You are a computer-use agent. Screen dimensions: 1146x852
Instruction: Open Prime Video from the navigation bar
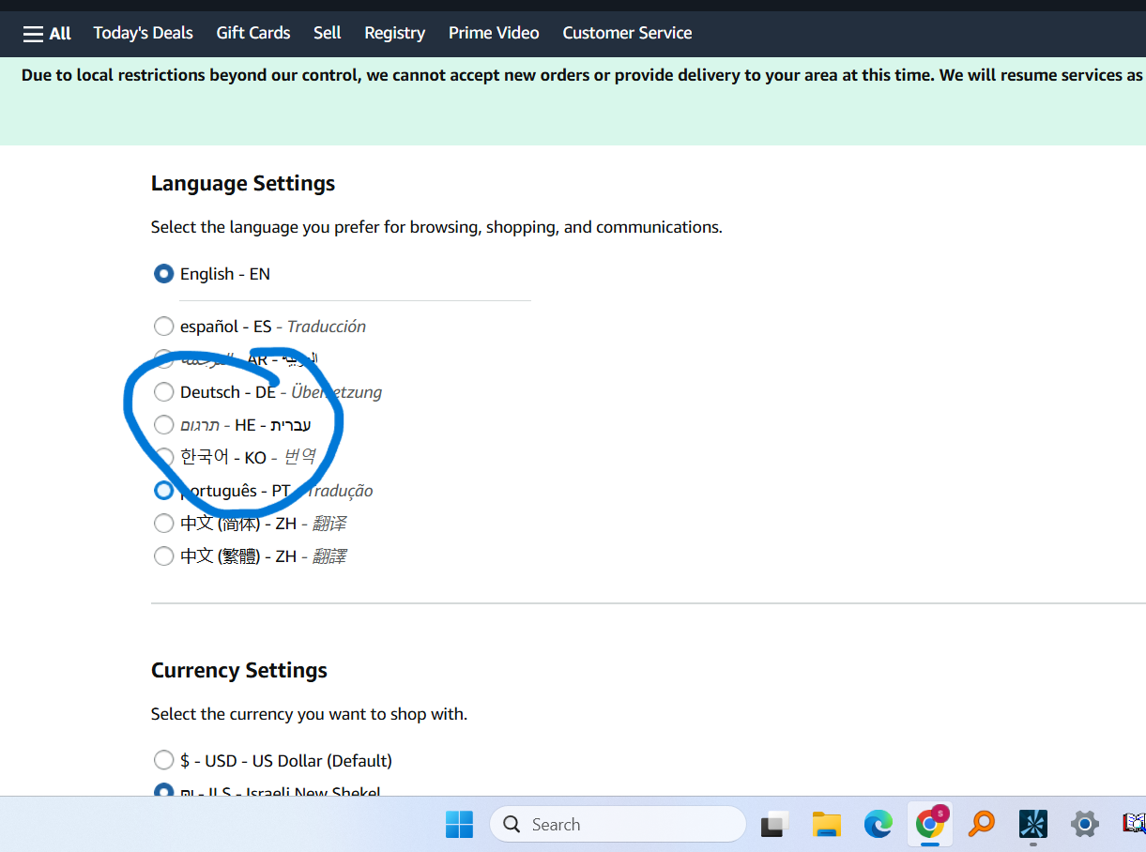[494, 33]
